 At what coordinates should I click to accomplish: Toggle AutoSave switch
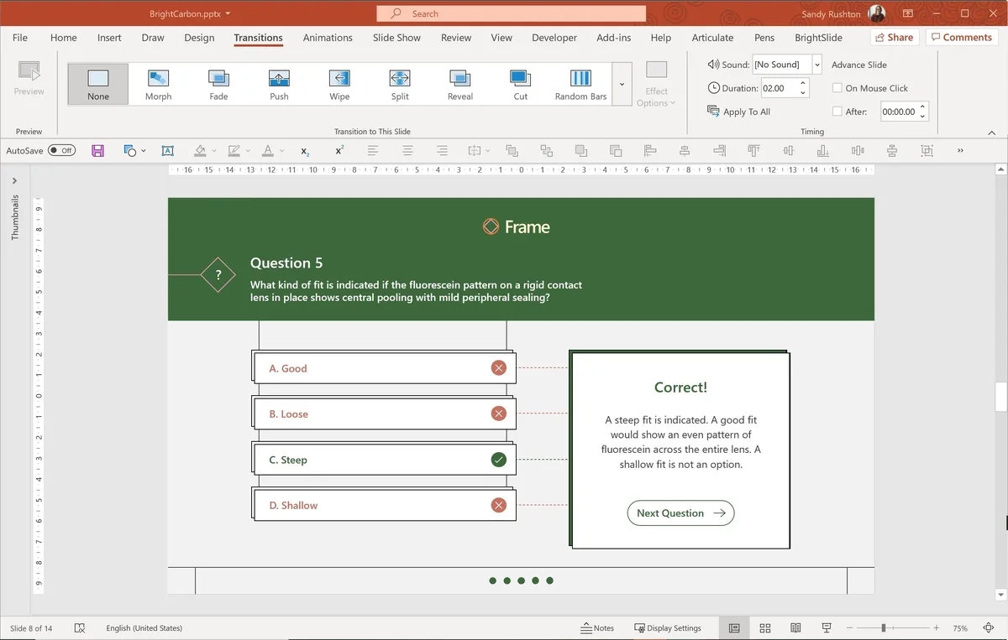coord(61,150)
